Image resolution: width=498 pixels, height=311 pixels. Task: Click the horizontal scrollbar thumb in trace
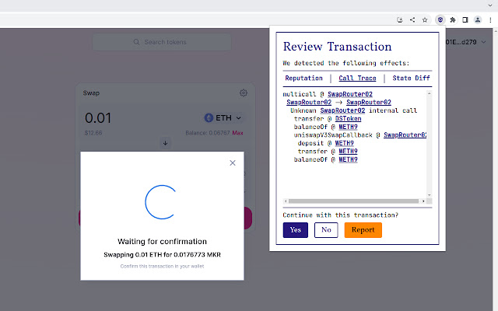pyautogui.click(x=353, y=201)
